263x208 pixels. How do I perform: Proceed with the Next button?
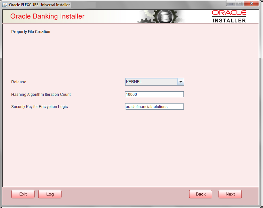pyautogui.click(x=230, y=194)
